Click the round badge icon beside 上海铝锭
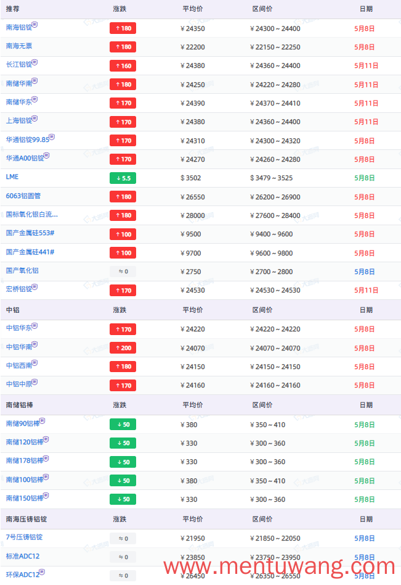401x585 pixels. click(x=34, y=118)
